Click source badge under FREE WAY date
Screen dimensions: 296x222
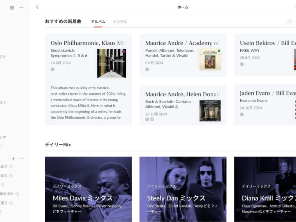pyautogui.click(x=242, y=64)
